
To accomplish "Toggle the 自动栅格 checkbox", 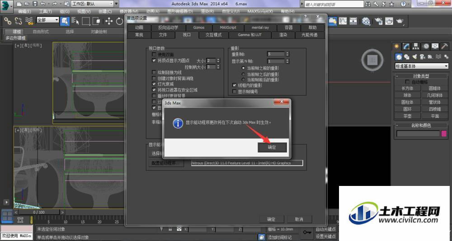I will [x=407, y=82].
